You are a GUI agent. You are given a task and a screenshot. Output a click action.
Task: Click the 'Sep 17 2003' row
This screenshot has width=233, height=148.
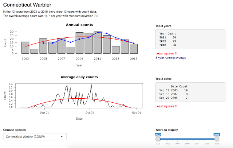173,90
